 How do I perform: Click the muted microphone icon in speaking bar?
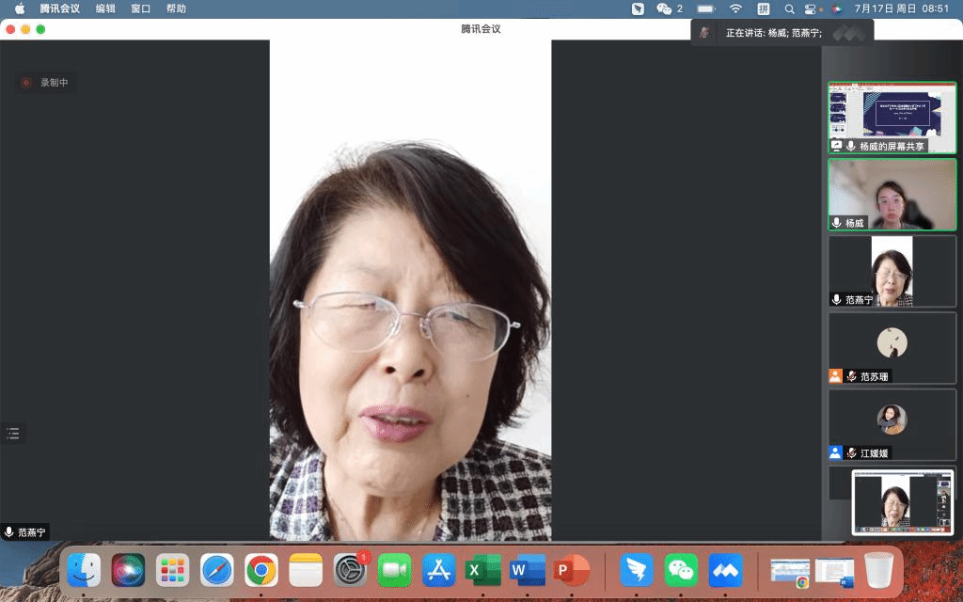704,33
